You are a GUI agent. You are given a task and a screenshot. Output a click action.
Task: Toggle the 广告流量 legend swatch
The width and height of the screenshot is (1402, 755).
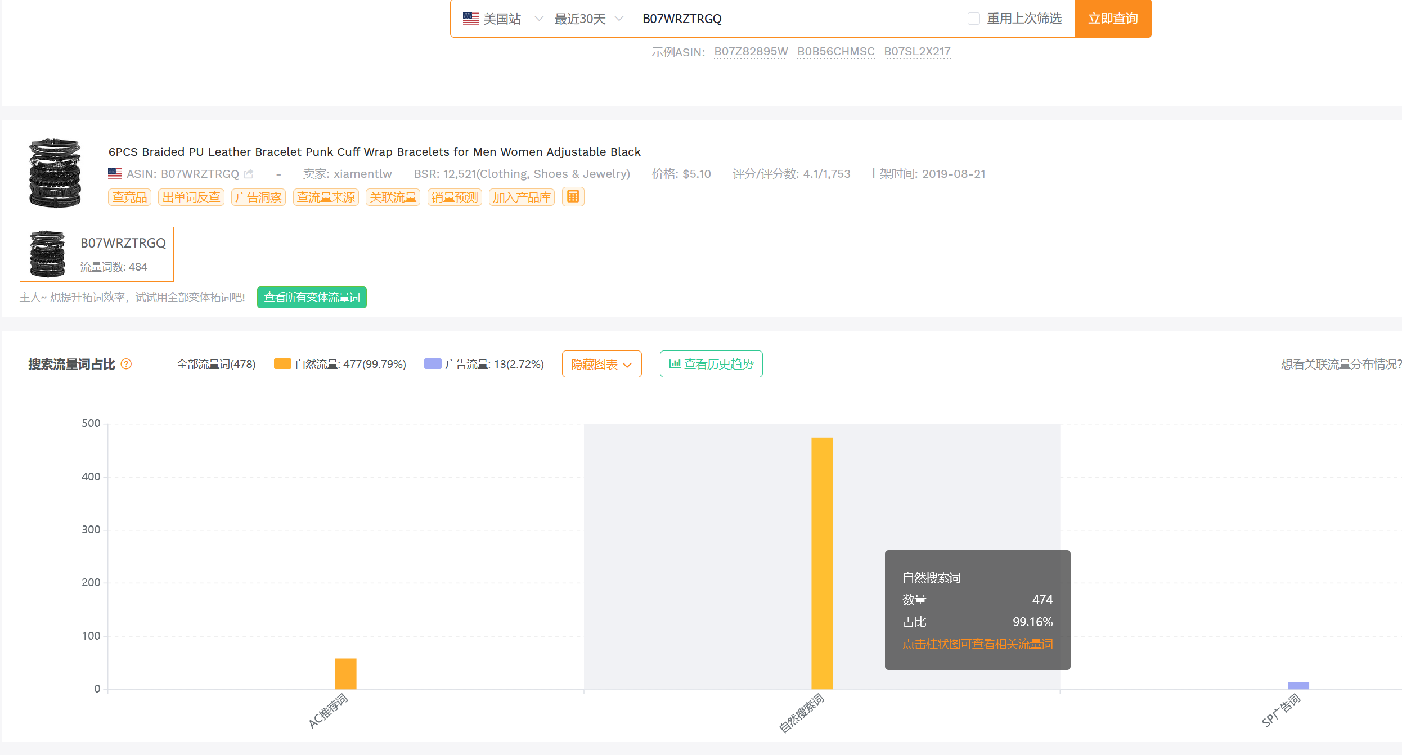pos(432,363)
